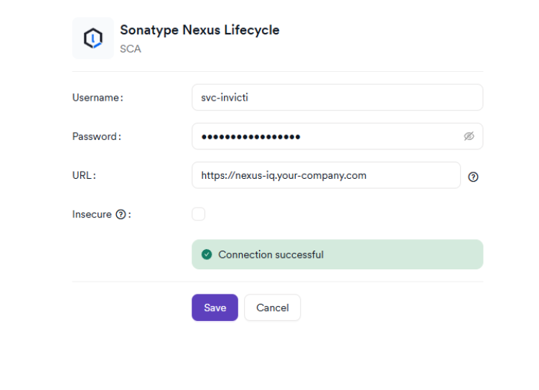The width and height of the screenshot is (539, 390).
Task: Enable the Insecure checkbox
Action: 198,214
